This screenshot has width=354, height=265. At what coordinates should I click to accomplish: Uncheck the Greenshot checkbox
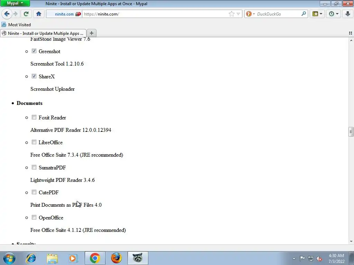pyautogui.click(x=34, y=51)
